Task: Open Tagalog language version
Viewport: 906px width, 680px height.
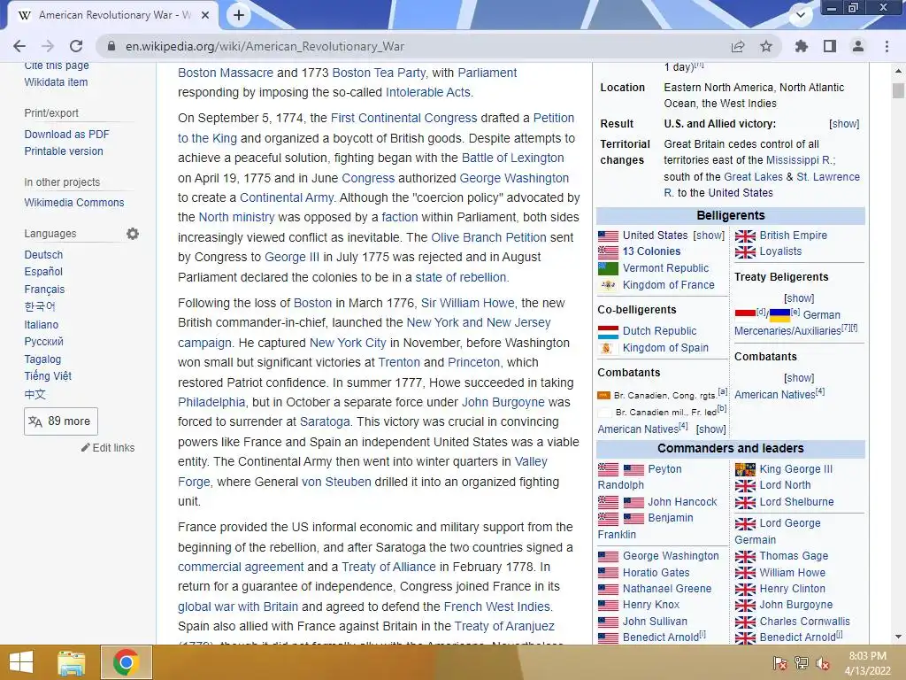Action: tap(42, 359)
